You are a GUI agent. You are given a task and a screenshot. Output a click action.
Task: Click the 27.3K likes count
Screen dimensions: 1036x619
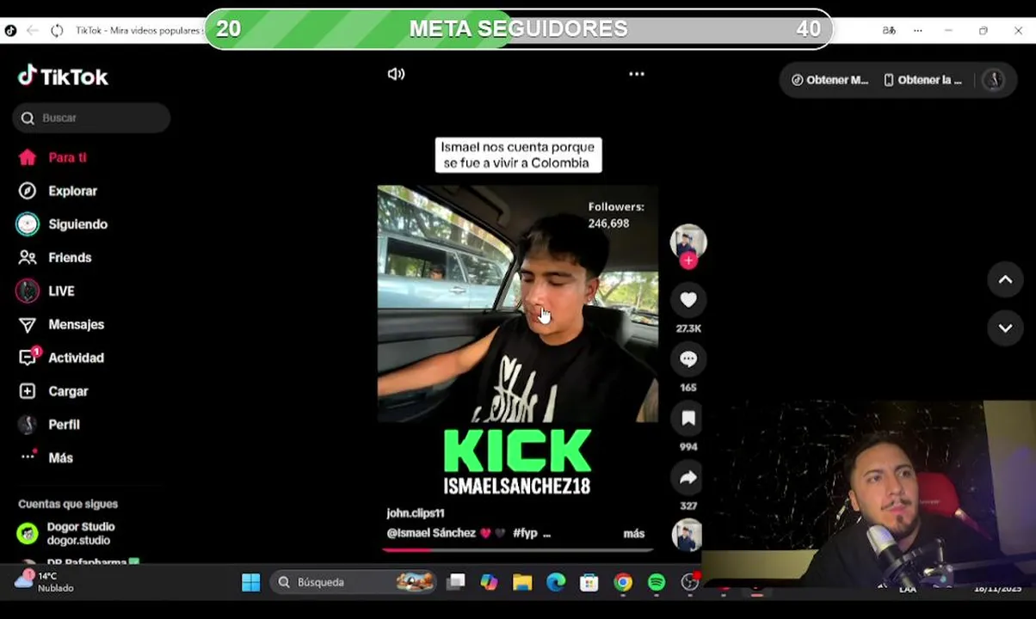click(x=688, y=328)
